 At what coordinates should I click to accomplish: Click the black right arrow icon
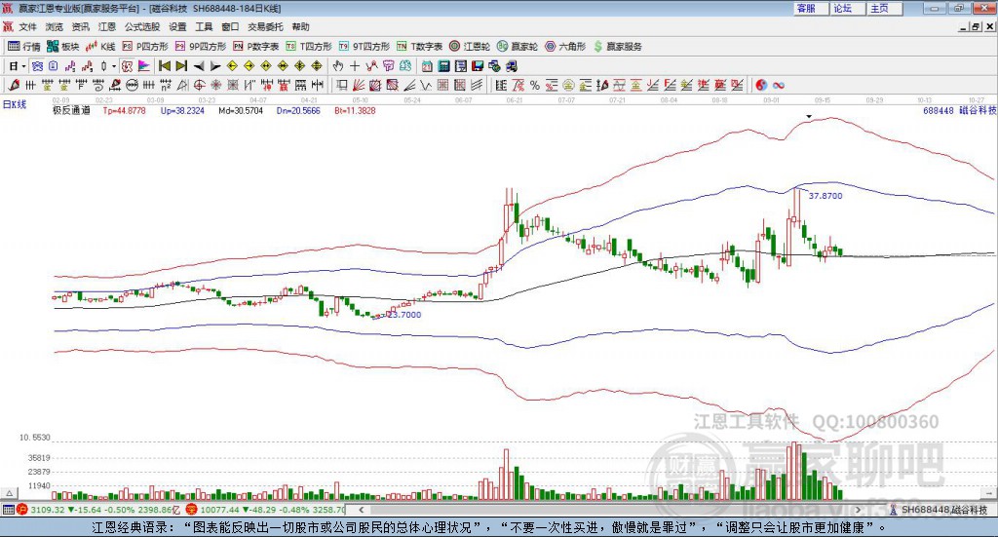click(x=215, y=66)
